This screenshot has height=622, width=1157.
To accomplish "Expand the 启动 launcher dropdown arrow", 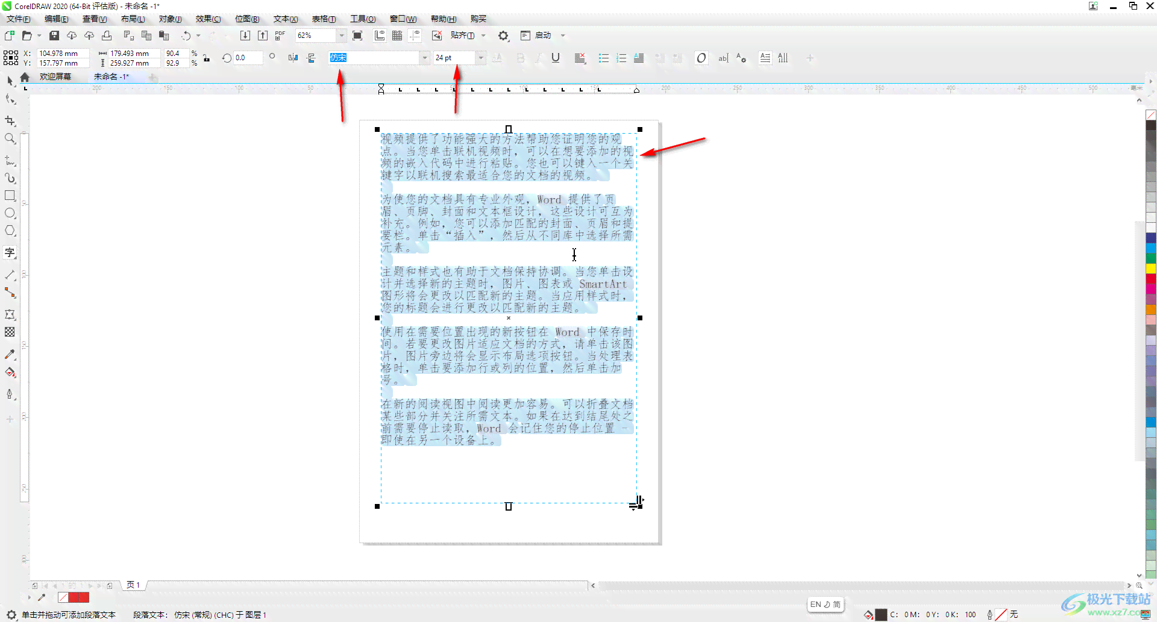I will [x=563, y=36].
